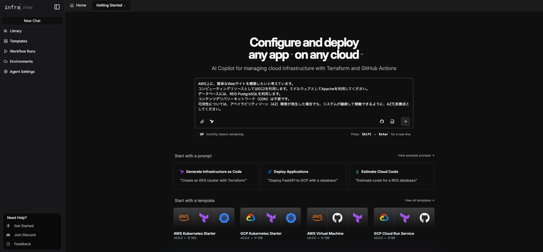
Task: Click the dollar sign Estimate Cloud Costs icon
Action: pyautogui.click(x=357, y=172)
